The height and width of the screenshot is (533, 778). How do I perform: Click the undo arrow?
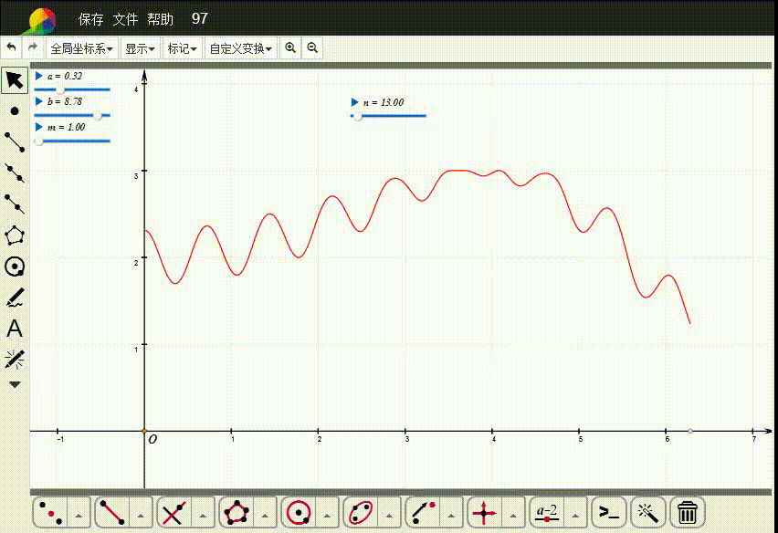11,47
